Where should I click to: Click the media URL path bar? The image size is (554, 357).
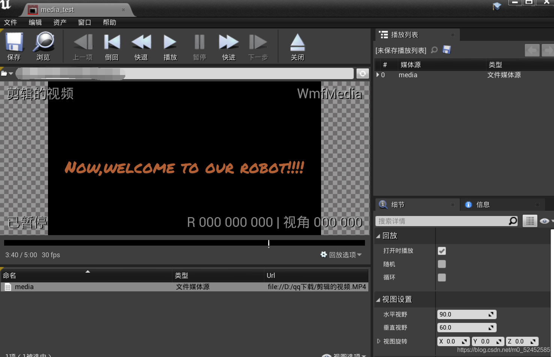(185, 73)
